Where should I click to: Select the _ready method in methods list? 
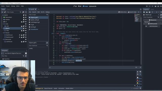[31, 48]
